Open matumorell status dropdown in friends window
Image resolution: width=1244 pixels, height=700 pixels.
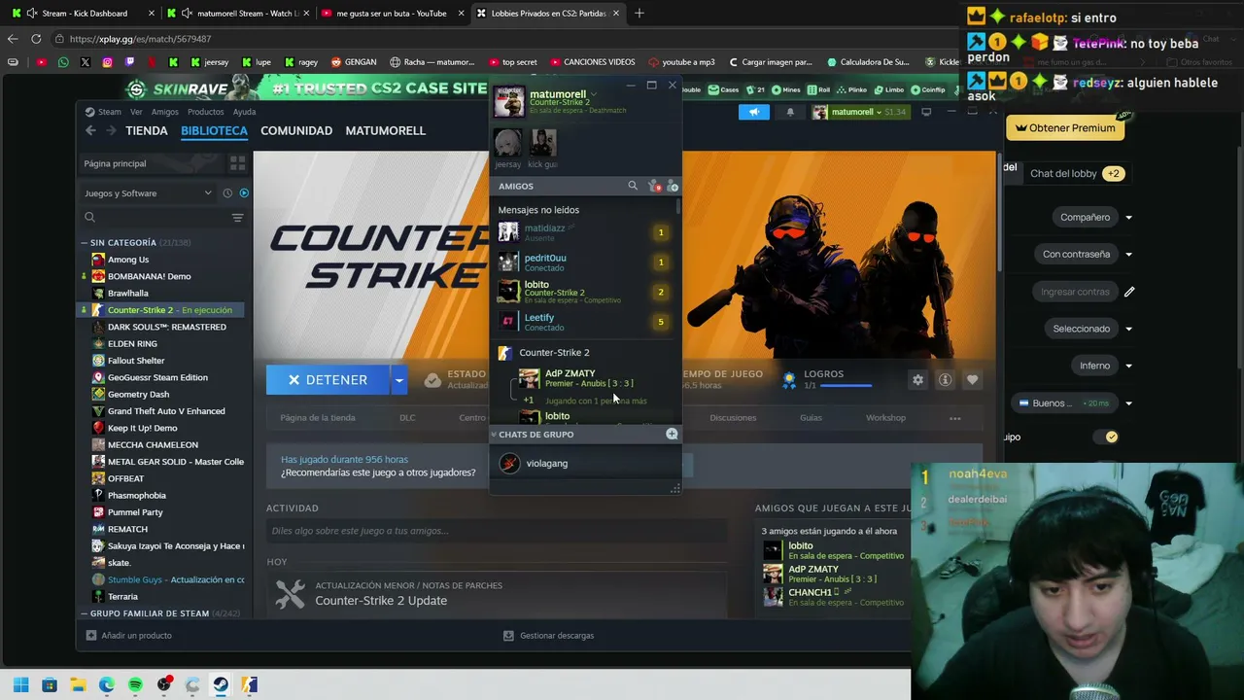(x=594, y=94)
